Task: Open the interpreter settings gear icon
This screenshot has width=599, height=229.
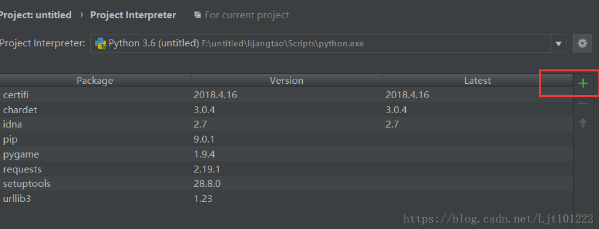Action: tap(582, 43)
